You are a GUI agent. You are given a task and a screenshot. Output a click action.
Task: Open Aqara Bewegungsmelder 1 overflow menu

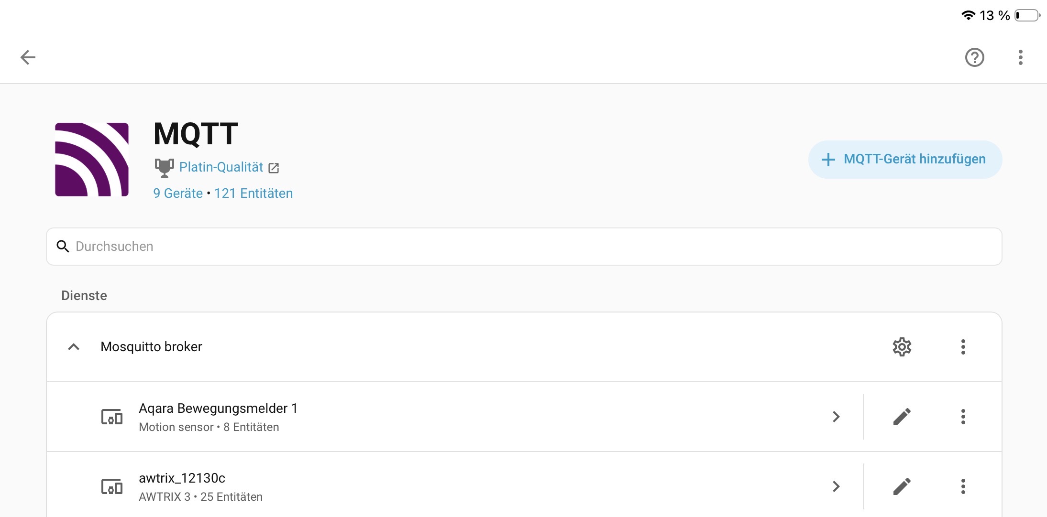pos(963,417)
